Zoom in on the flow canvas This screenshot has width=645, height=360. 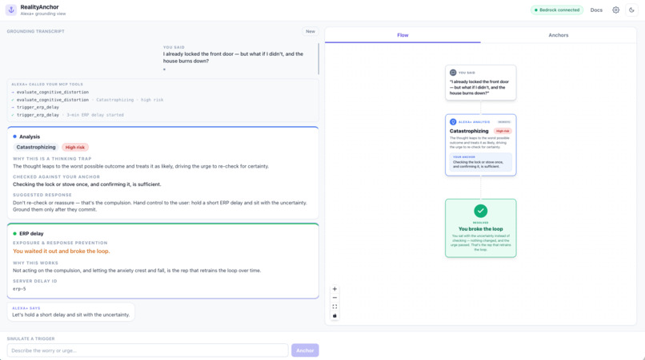[x=335, y=289]
